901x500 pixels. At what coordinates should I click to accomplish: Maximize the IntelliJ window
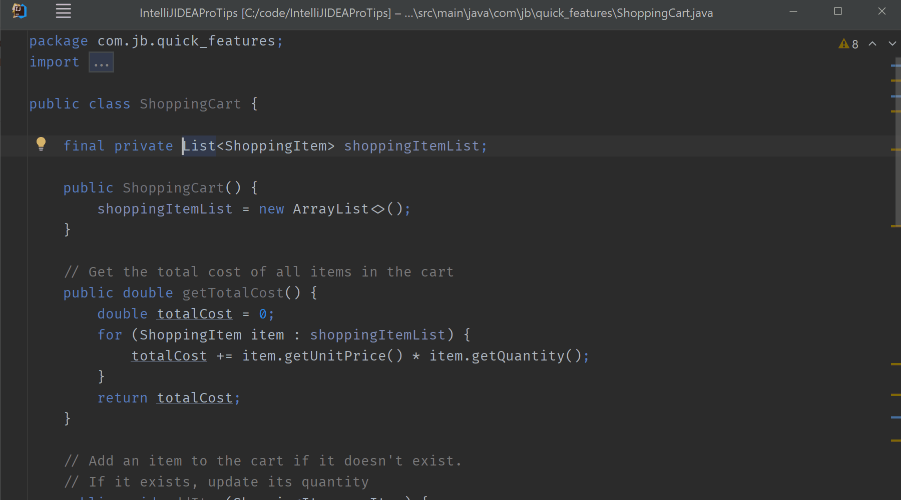click(x=838, y=11)
